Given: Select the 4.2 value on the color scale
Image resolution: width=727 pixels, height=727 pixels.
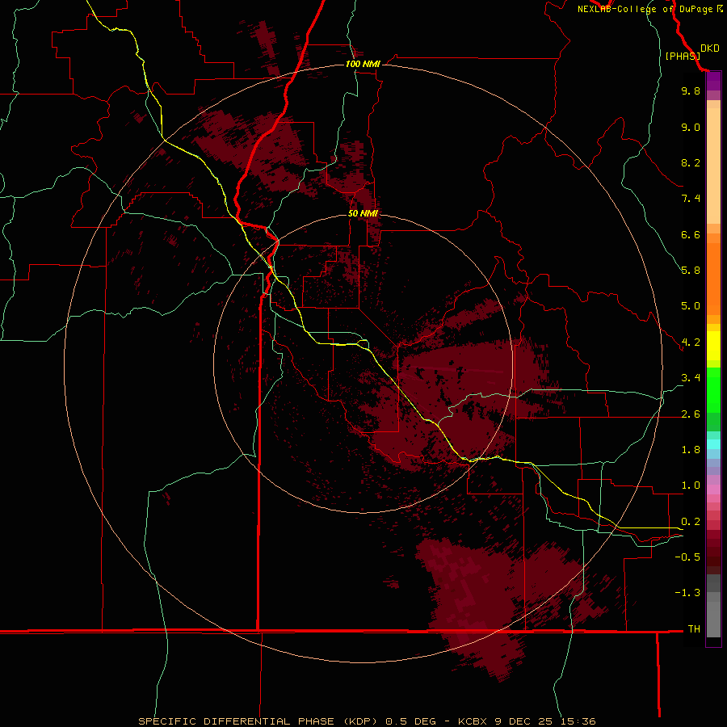Looking at the screenshot, I should [691, 342].
